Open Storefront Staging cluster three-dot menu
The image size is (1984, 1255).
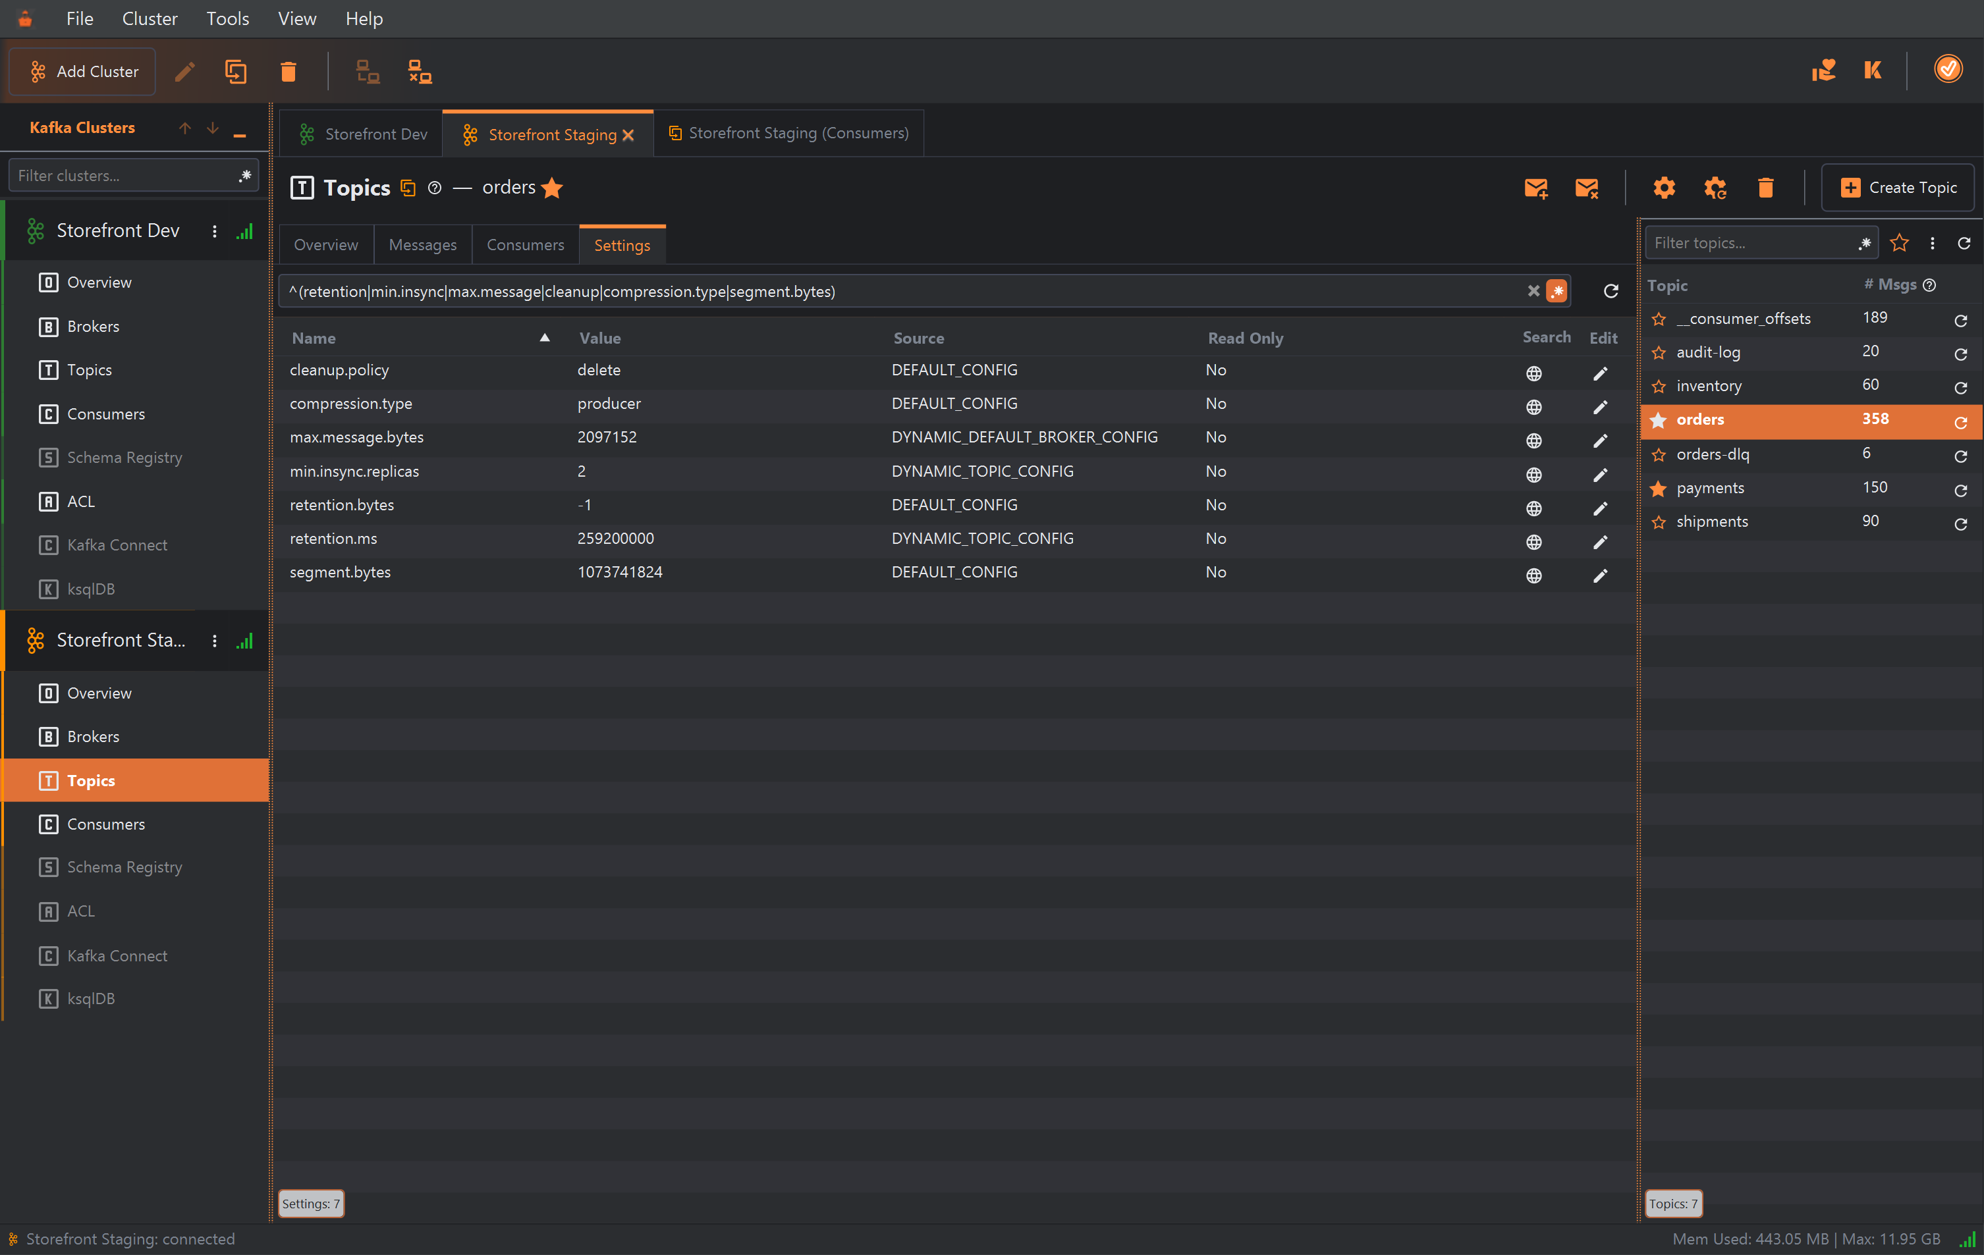[x=214, y=641]
